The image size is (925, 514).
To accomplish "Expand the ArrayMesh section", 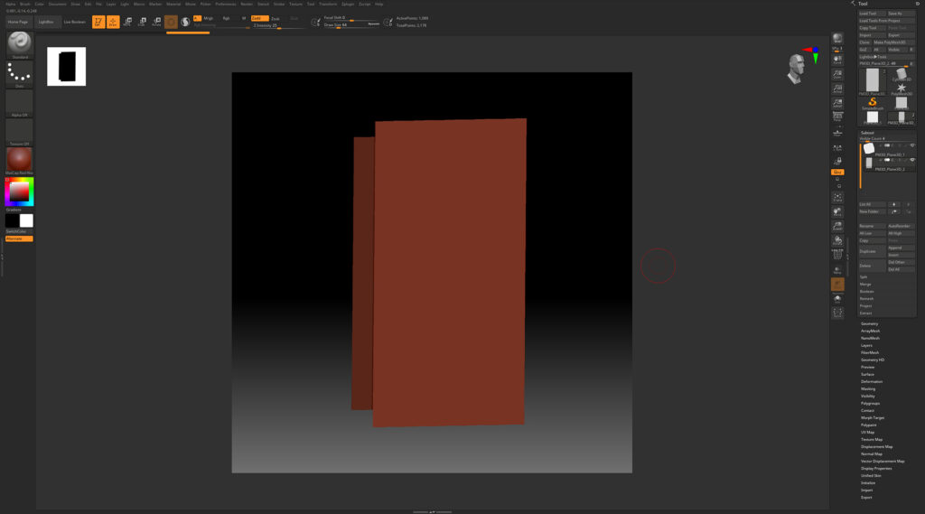I will [x=870, y=331].
